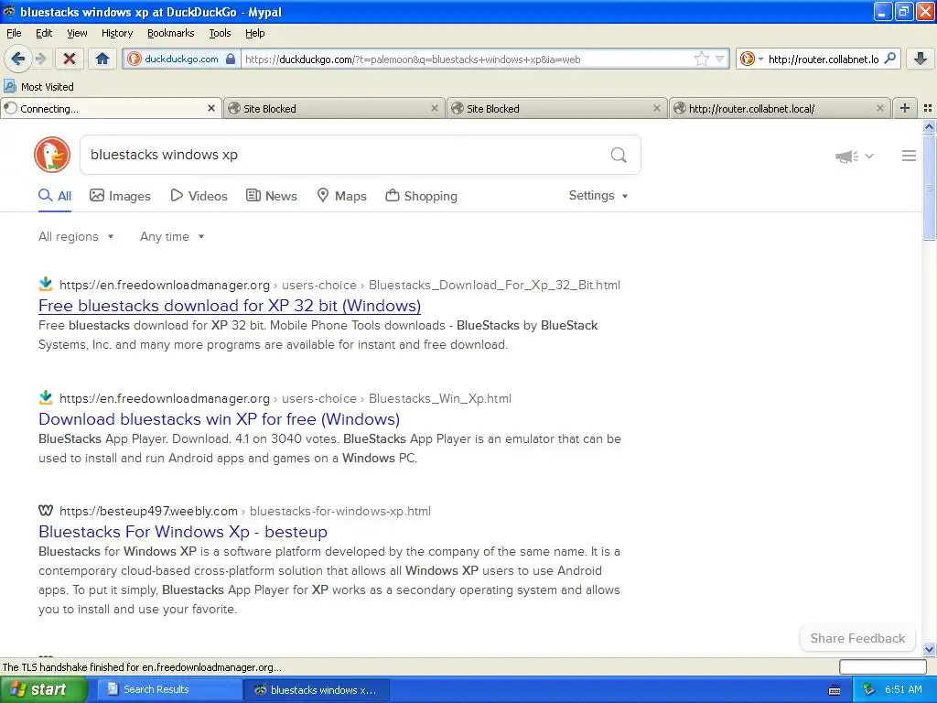Select the Connecting... tab
The height and width of the screenshot is (703, 937).
(x=111, y=108)
